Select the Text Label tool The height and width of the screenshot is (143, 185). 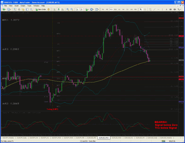170,9
